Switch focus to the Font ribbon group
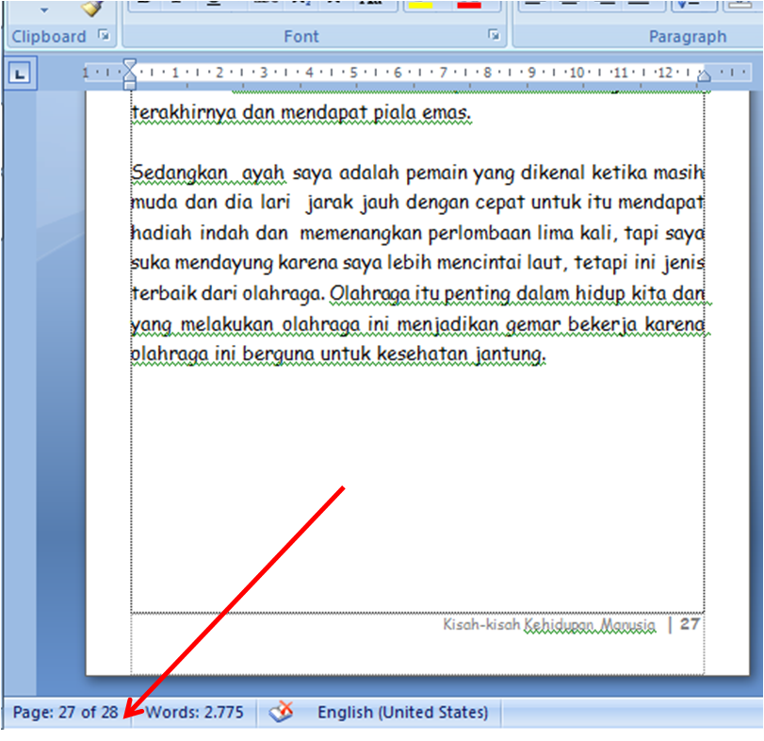Viewport: 764px width, 741px height. pos(301,37)
